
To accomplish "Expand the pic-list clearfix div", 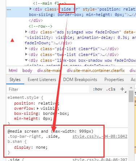I will pyautogui.click(x=26, y=48).
